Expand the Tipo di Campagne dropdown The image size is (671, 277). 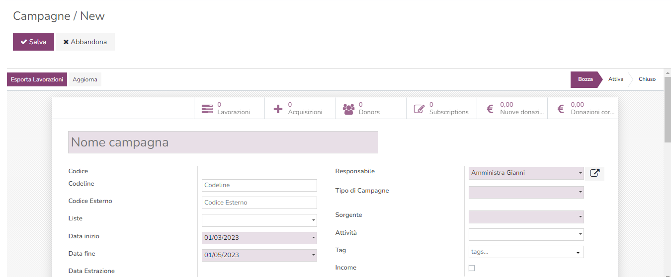[526, 192]
